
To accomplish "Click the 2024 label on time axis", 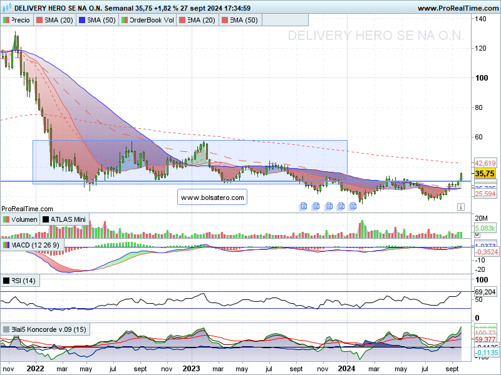I will pyautogui.click(x=347, y=369).
